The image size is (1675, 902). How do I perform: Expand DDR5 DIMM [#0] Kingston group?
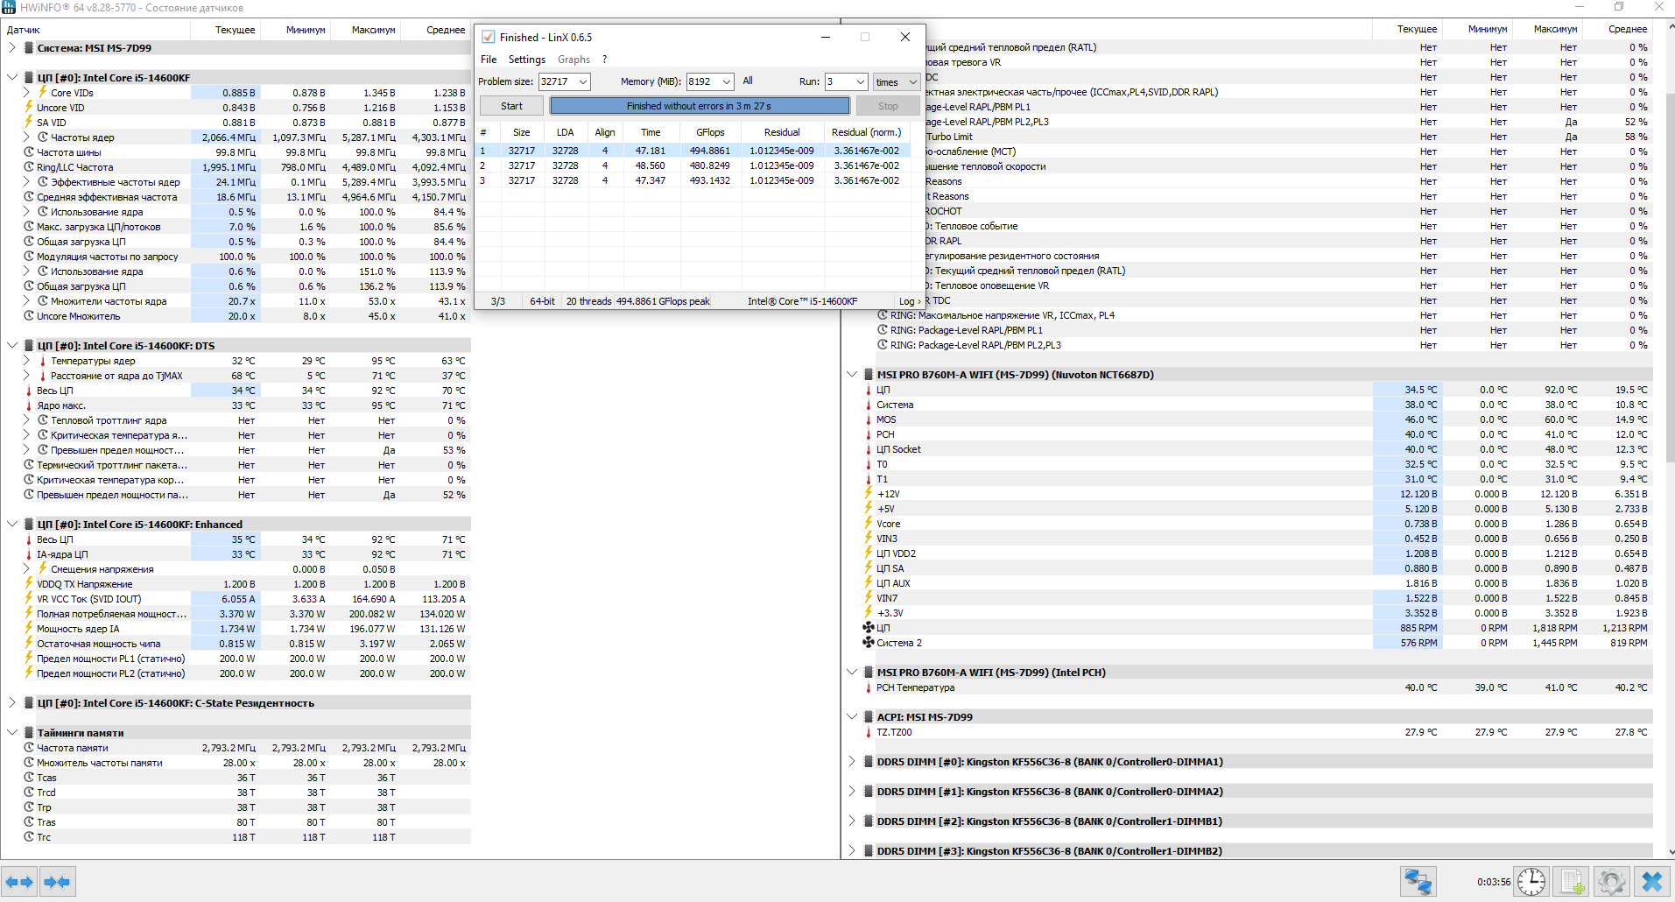click(x=852, y=762)
